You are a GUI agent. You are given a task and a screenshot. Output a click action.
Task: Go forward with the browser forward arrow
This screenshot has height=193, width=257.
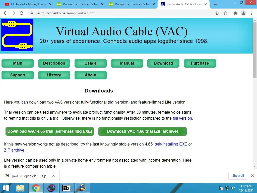tap(14, 13)
